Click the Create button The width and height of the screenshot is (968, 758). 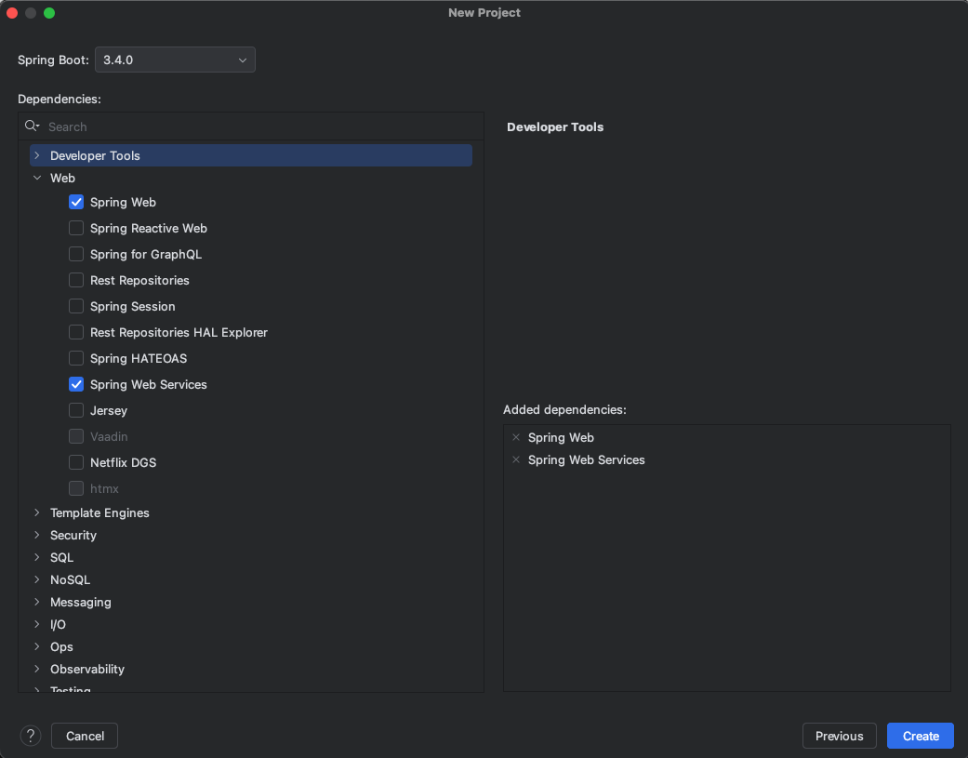(x=921, y=735)
